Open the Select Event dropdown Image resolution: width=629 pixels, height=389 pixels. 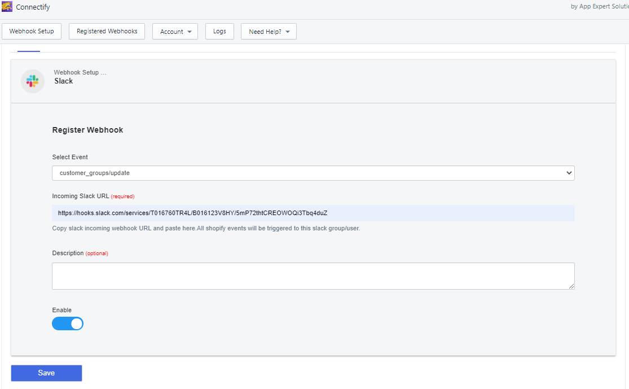point(313,173)
